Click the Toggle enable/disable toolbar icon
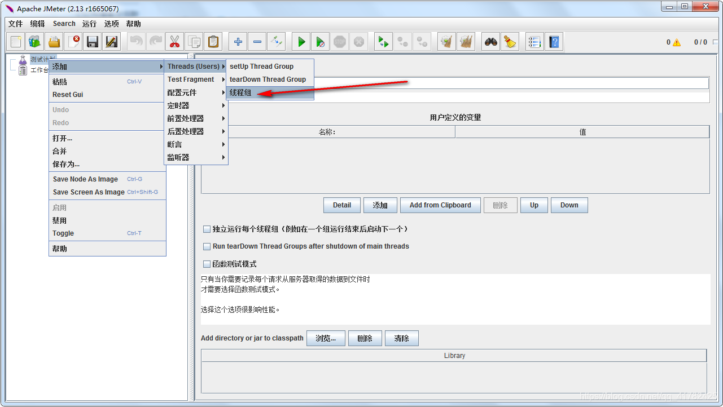The width and height of the screenshot is (723, 407). 277,42
